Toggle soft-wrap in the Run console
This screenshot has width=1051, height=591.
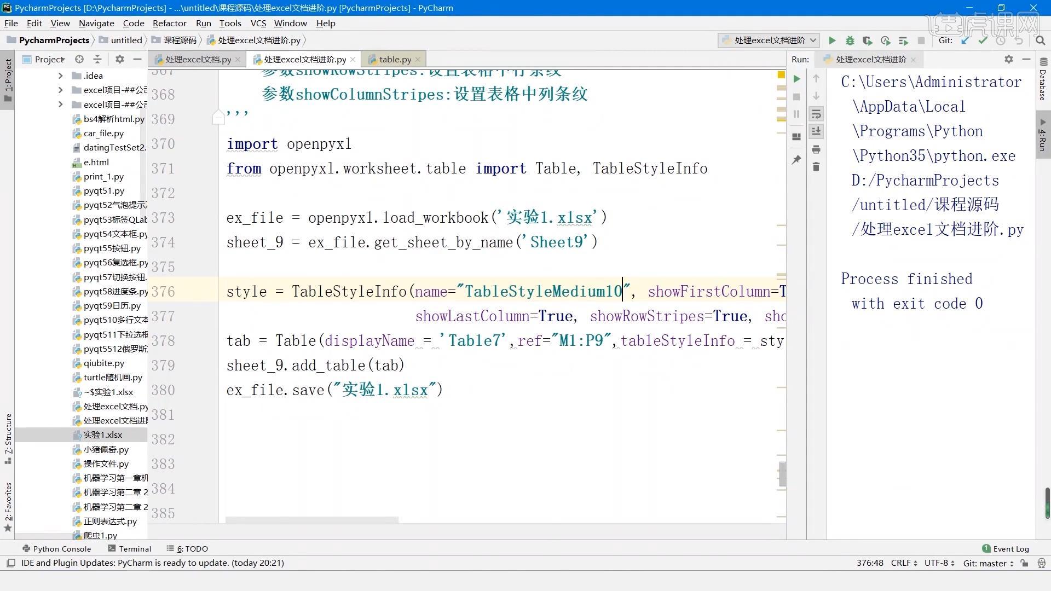click(816, 114)
